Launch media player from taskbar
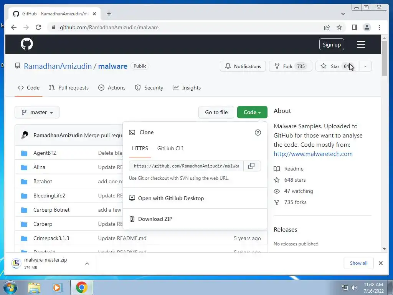Image resolution: width=393 pixels, height=295 pixels. coord(57,288)
